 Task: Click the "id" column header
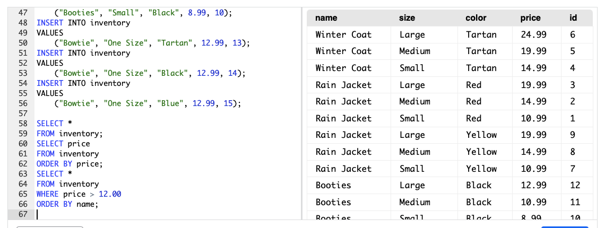point(573,18)
